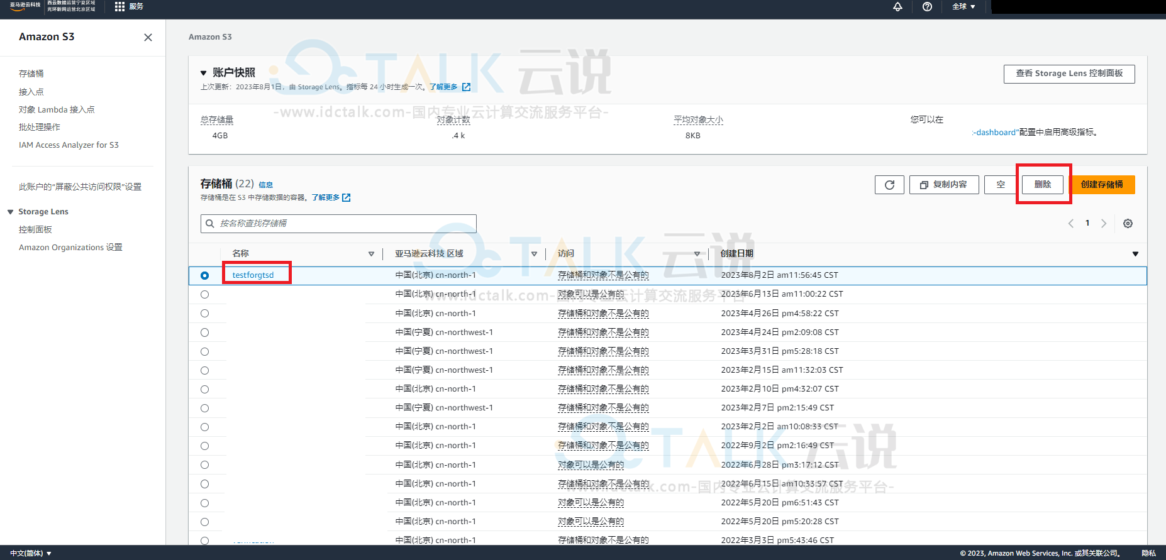Open the help question mark icon
The height and width of the screenshot is (560, 1166).
(927, 6)
